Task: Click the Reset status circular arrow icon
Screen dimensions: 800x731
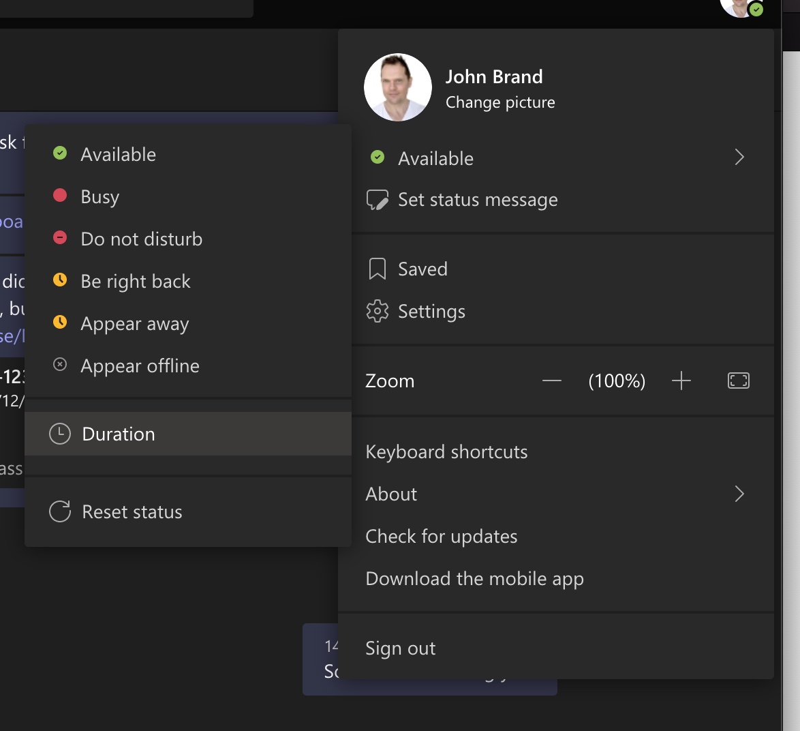Action: pyautogui.click(x=60, y=511)
